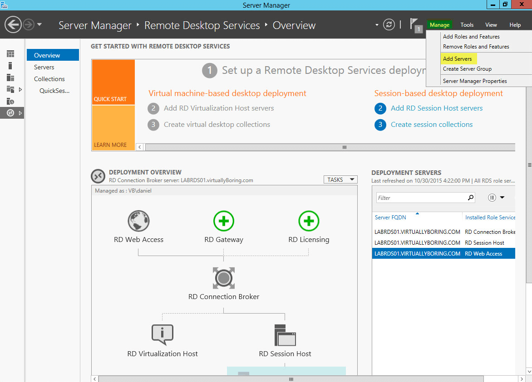The height and width of the screenshot is (382, 532).
Task: Select Add Servers from Manage menu
Action: [x=458, y=59]
